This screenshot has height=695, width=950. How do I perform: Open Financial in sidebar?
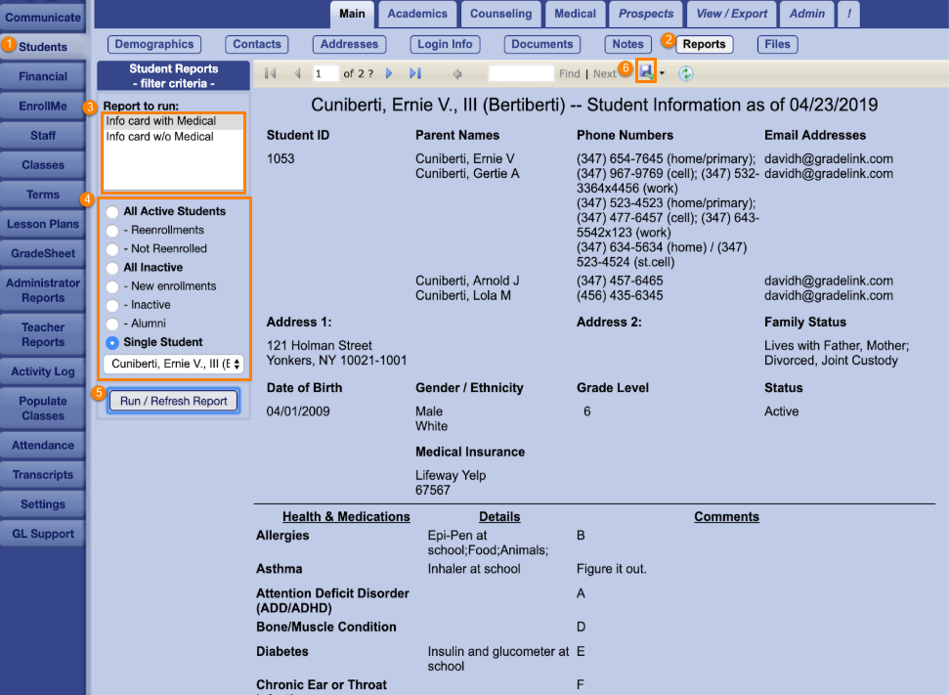(x=43, y=76)
